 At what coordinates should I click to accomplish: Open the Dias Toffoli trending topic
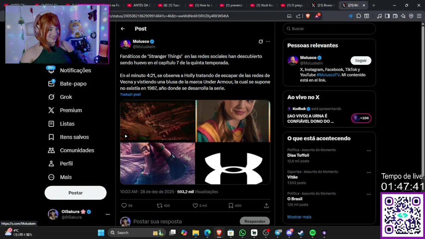pyautogui.click(x=298, y=155)
